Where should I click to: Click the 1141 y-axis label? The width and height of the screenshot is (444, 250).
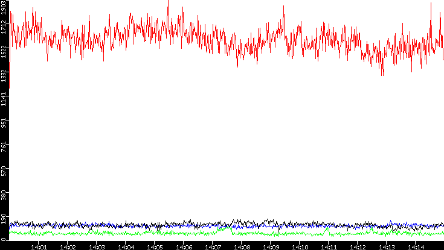click(x=4, y=101)
